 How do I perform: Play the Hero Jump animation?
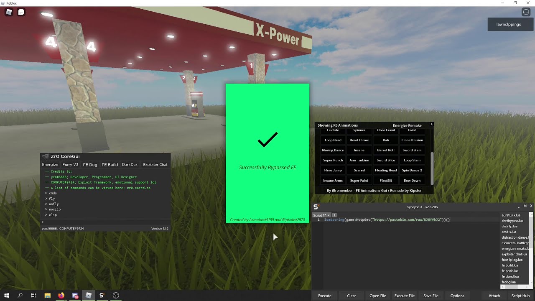coord(333,170)
